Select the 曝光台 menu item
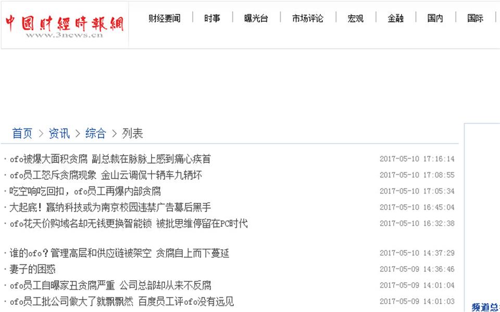The height and width of the screenshot is (312, 500). coord(256,17)
